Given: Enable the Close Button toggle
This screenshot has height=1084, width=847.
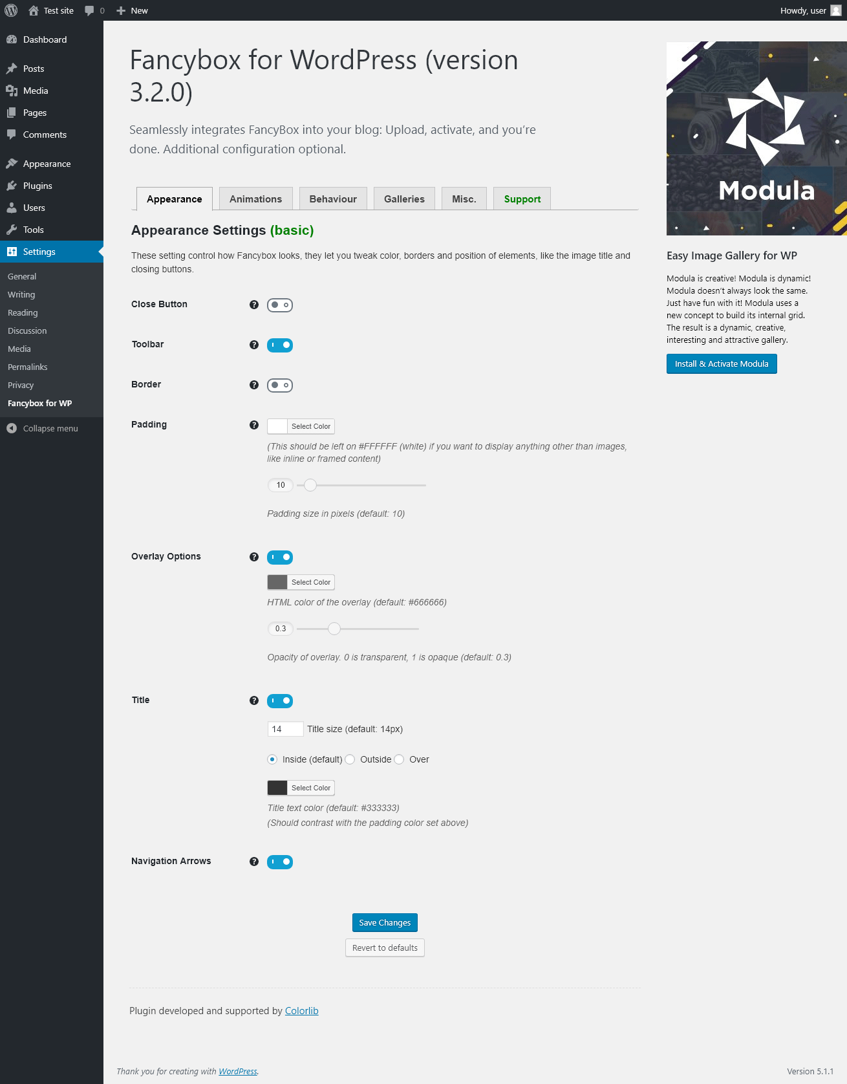Looking at the screenshot, I should click(280, 305).
